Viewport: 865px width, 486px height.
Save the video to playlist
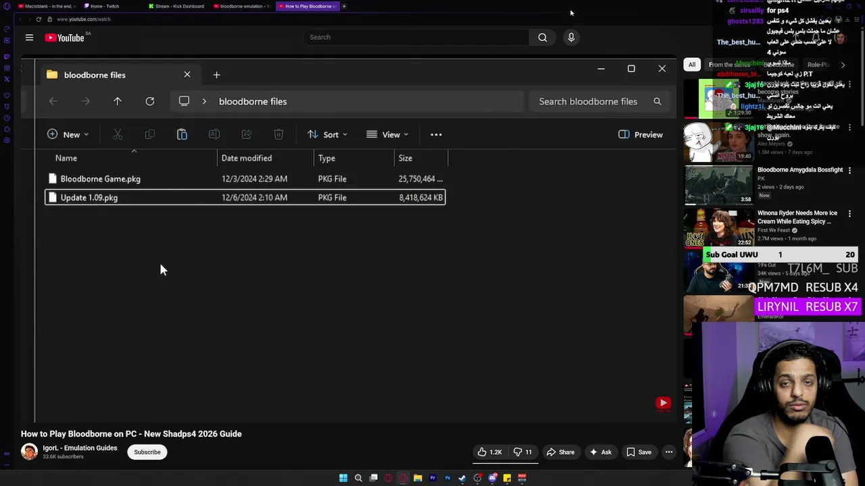tap(639, 452)
